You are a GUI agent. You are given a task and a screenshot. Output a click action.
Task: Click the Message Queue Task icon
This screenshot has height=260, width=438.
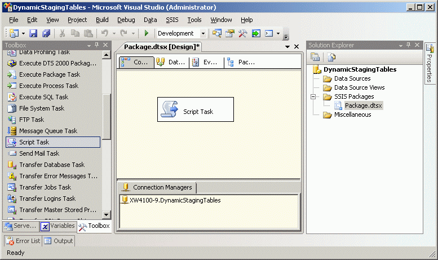point(12,131)
